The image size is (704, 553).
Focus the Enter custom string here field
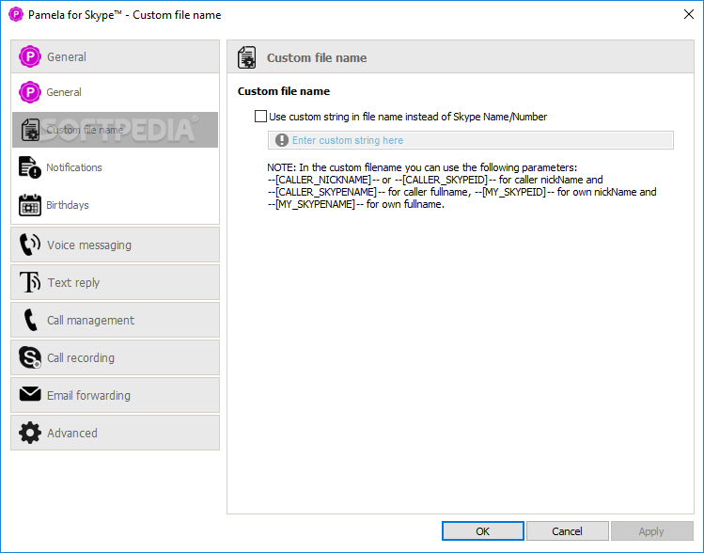(x=471, y=140)
